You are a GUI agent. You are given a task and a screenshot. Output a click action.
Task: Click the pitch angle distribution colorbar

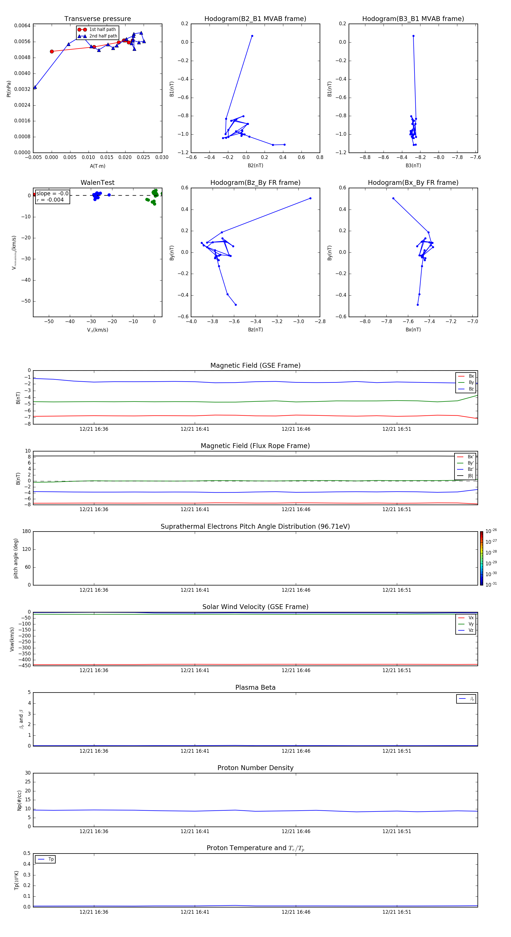pyautogui.click(x=481, y=558)
